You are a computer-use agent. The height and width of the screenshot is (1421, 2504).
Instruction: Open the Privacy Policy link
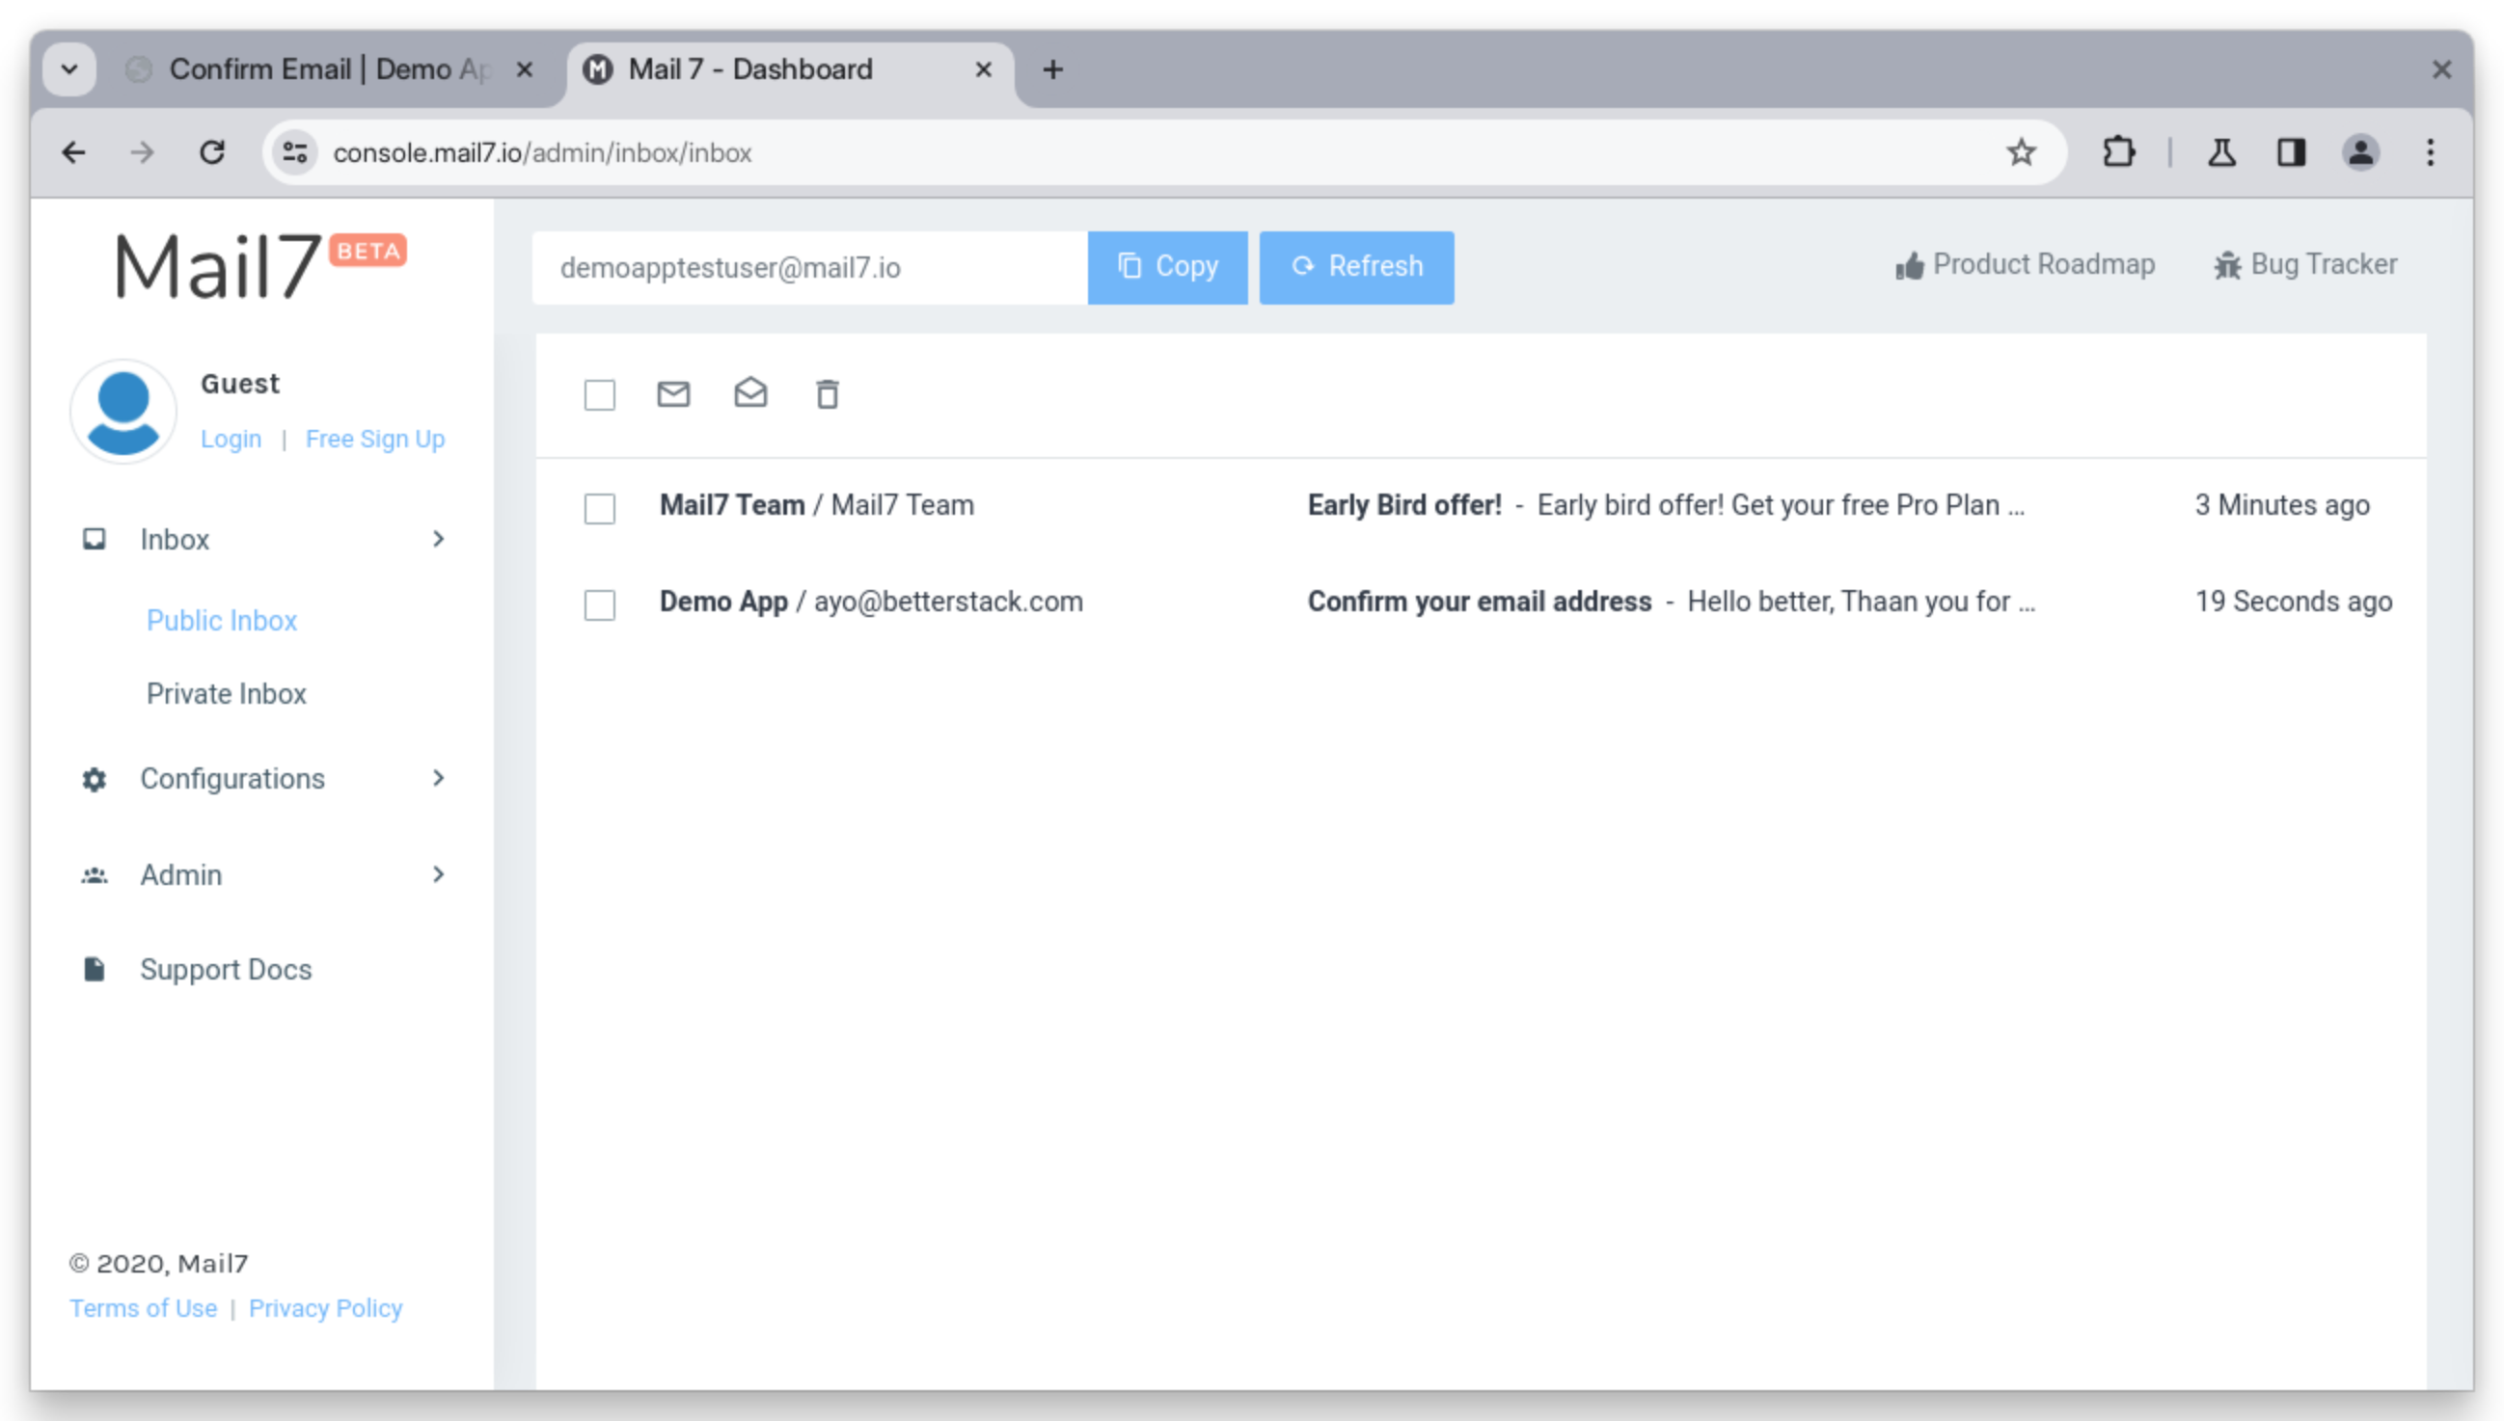[x=325, y=1308]
